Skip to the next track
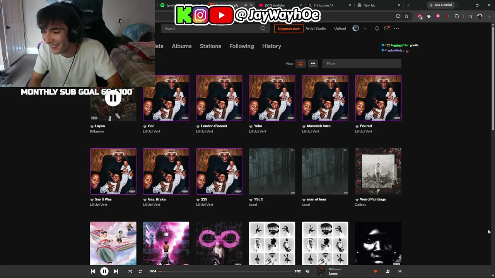This screenshot has width=495, height=278. tap(116, 271)
